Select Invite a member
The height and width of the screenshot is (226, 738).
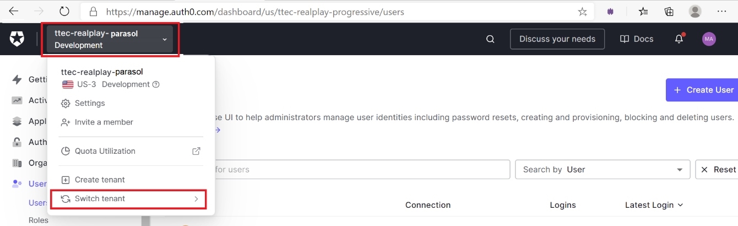[x=104, y=122]
